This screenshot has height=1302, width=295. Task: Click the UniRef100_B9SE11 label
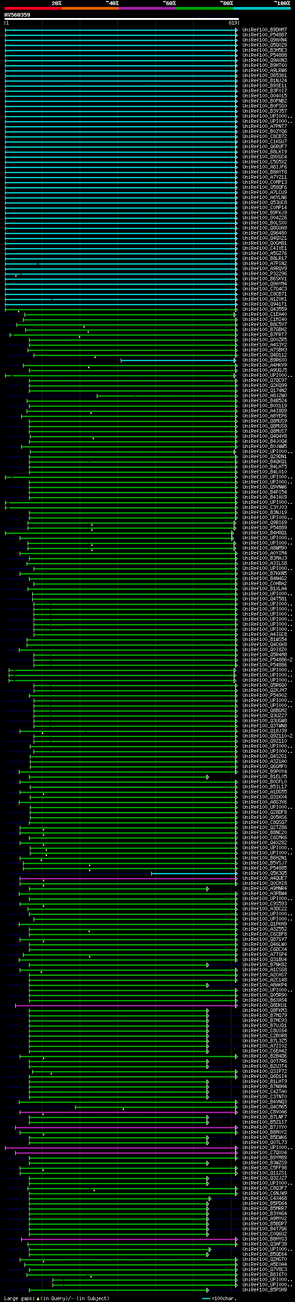[x=265, y=86]
